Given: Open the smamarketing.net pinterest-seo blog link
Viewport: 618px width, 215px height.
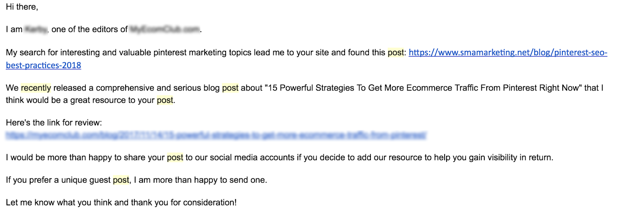Looking at the screenshot, I should point(508,53).
